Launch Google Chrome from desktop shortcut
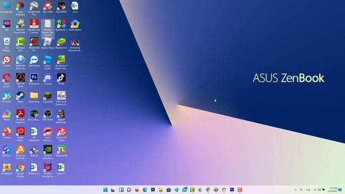Screen dimensions: 345x194 point(20,170)
